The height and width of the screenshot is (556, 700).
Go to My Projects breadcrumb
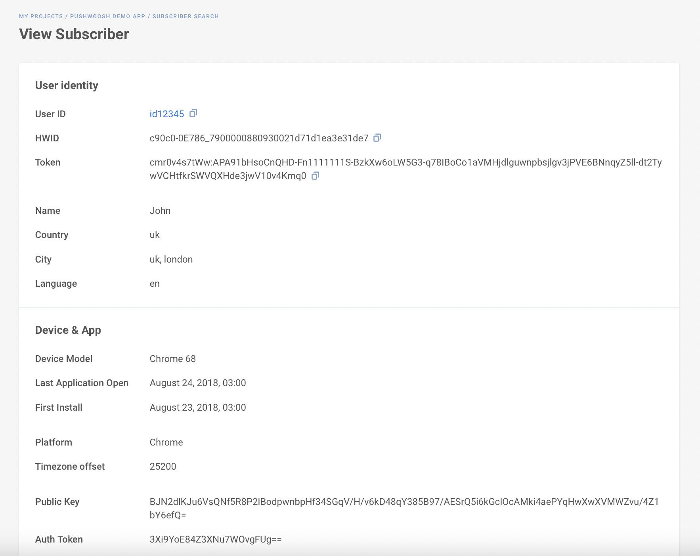point(41,16)
